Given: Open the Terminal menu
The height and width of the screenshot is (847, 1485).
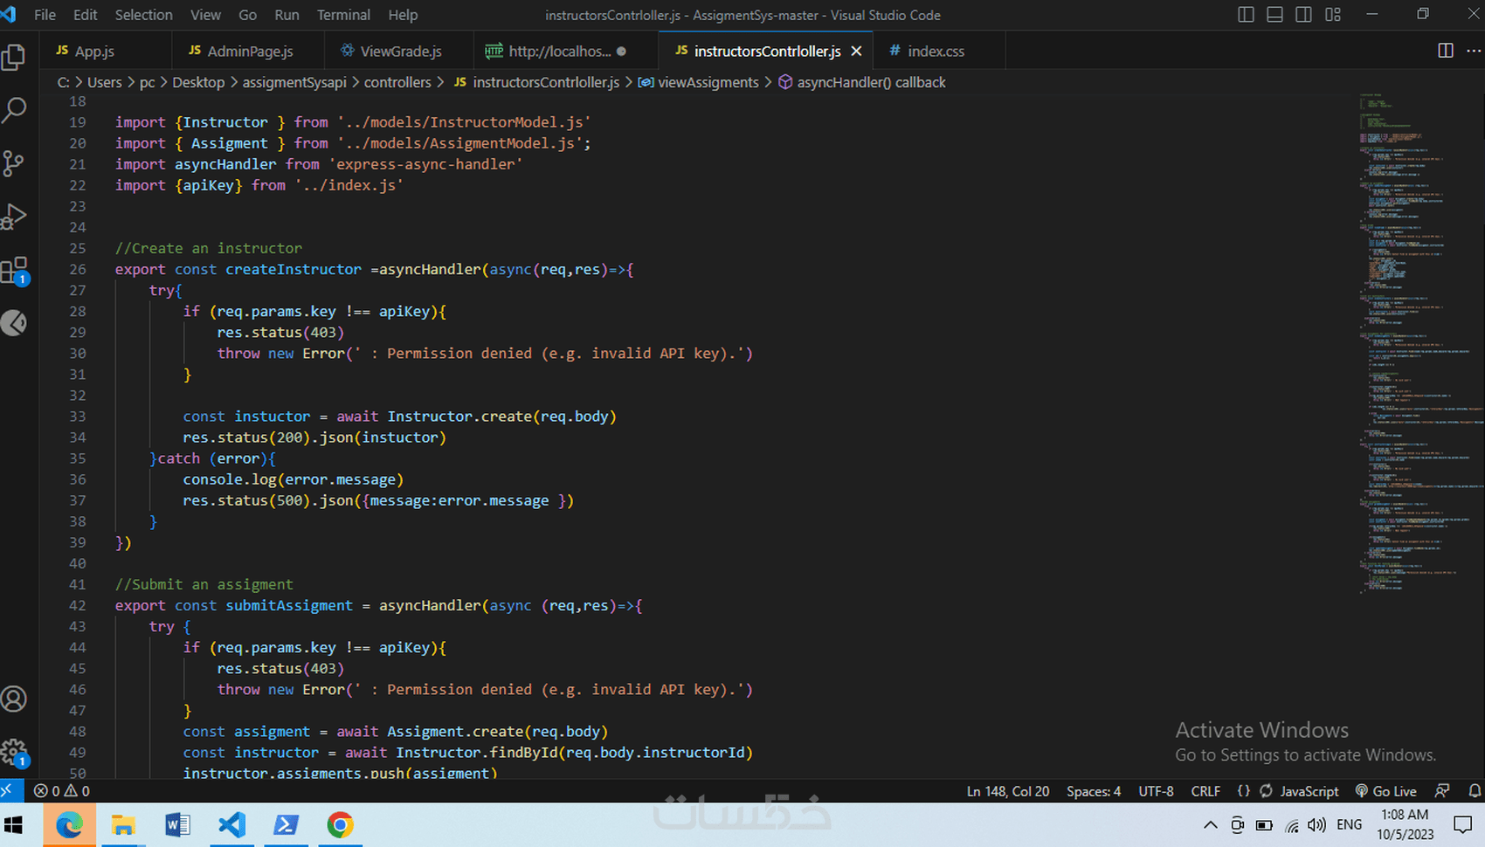Looking at the screenshot, I should click(x=342, y=15).
